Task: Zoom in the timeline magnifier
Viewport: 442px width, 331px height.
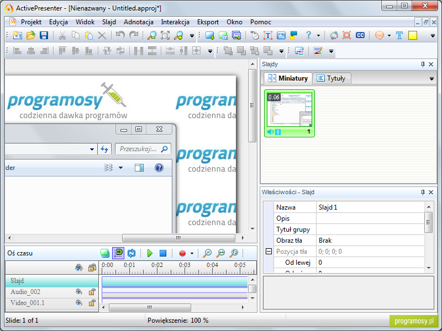Action: pos(207,253)
